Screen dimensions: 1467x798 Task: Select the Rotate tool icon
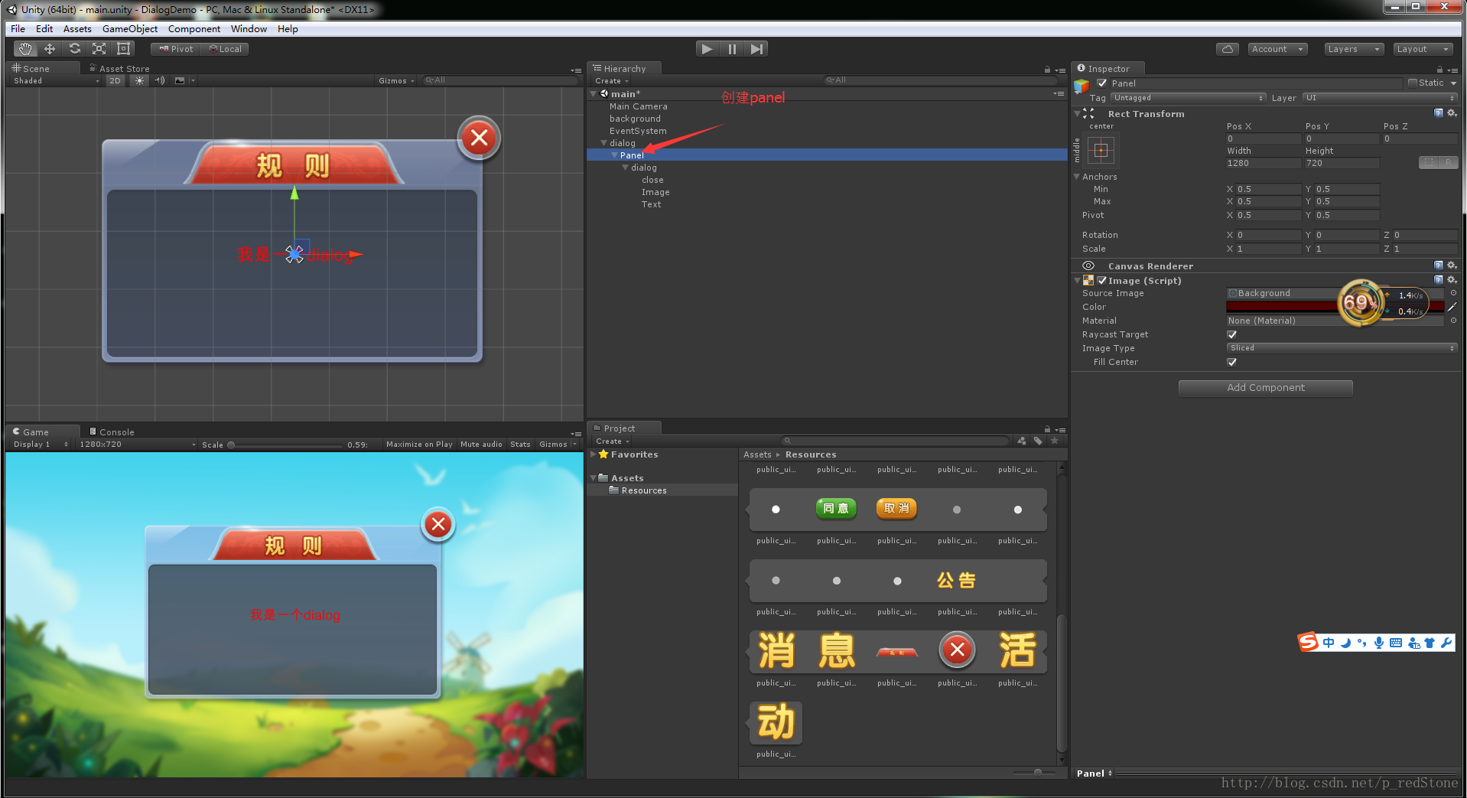click(74, 49)
